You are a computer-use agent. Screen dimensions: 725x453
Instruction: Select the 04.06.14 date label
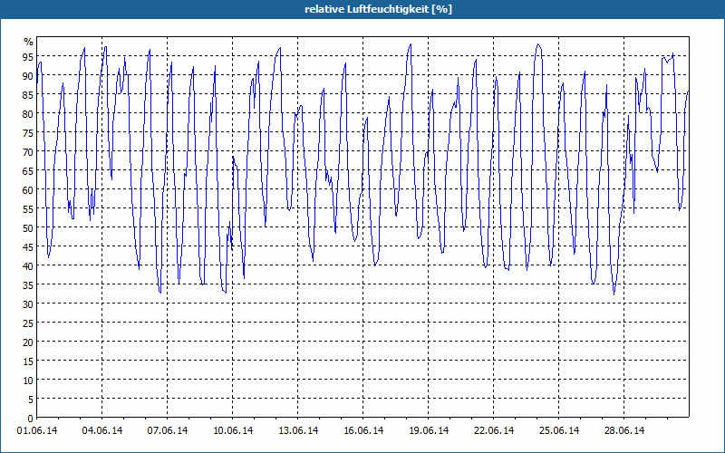(102, 431)
